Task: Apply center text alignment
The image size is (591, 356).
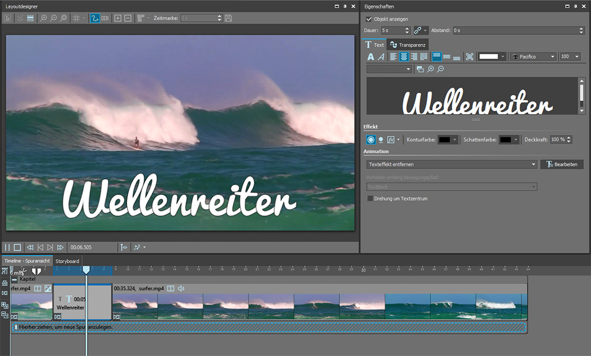Action: pos(404,57)
